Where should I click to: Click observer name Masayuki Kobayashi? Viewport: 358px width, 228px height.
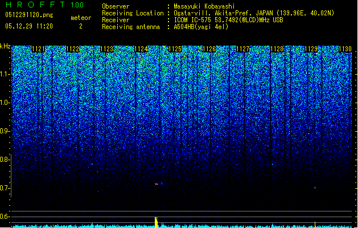pos(204,6)
